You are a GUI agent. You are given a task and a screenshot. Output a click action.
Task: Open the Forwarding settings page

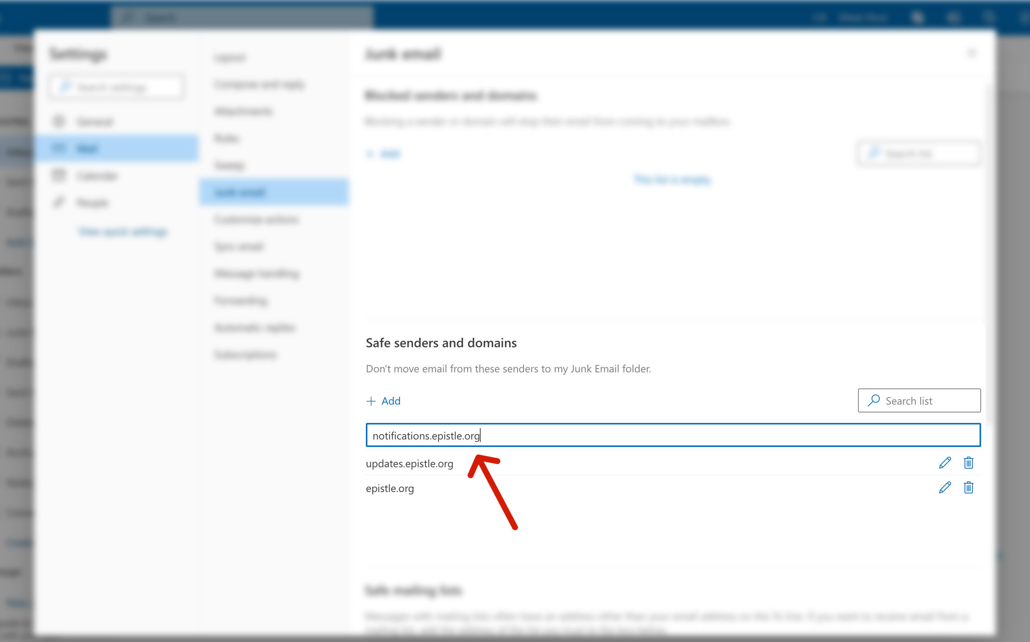(241, 301)
